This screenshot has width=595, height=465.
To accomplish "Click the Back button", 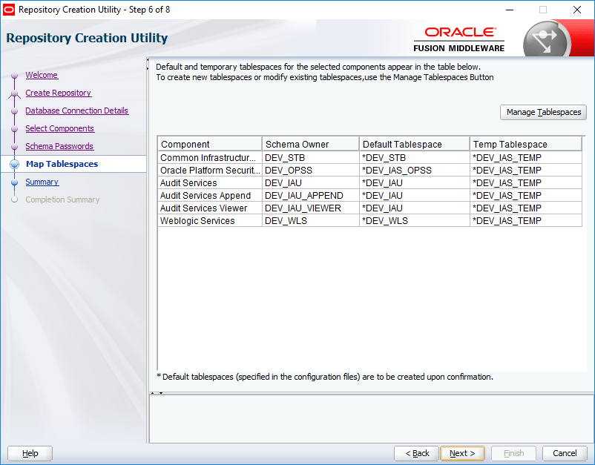I will point(416,453).
